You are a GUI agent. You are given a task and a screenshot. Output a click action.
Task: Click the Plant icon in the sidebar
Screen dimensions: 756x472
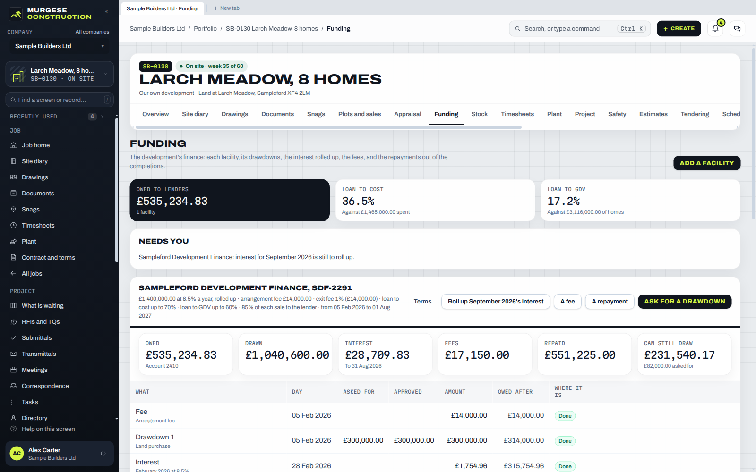click(x=13, y=242)
